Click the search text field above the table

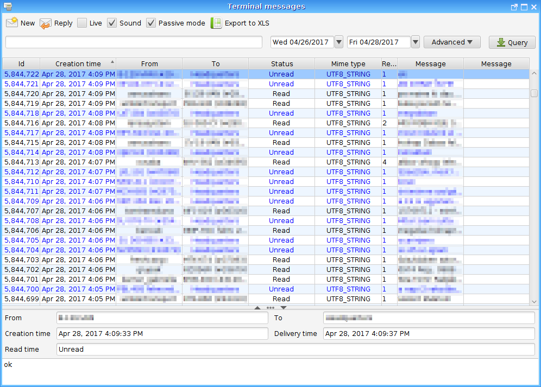pos(134,42)
